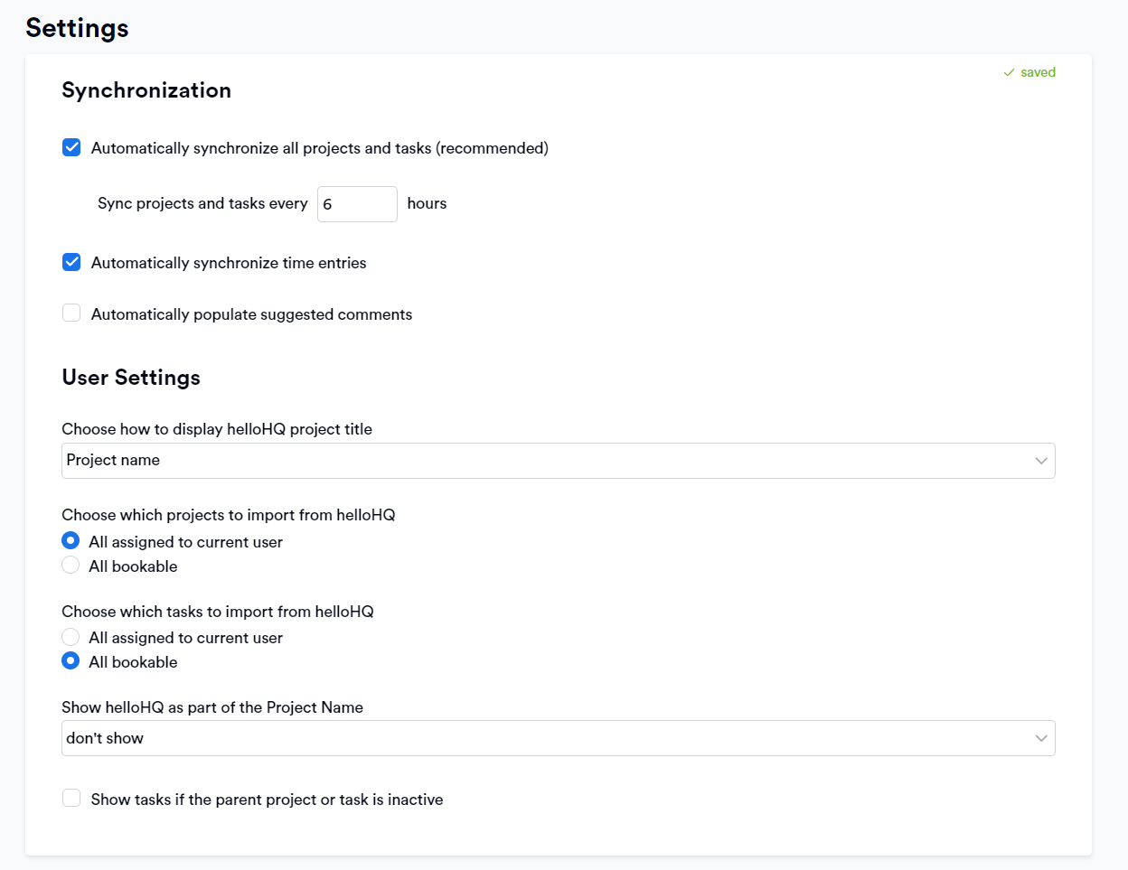Click chevron arrow of don't show dropdown

[x=1041, y=738]
